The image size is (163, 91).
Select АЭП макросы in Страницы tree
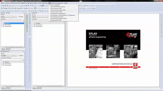pyautogui.click(x=8, y=25)
